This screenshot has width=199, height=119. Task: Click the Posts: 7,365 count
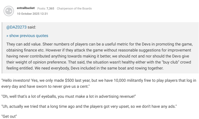(x=46, y=8)
